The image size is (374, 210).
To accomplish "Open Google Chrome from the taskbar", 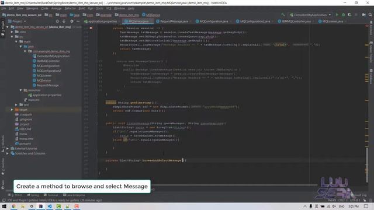I will click(x=14, y=206).
